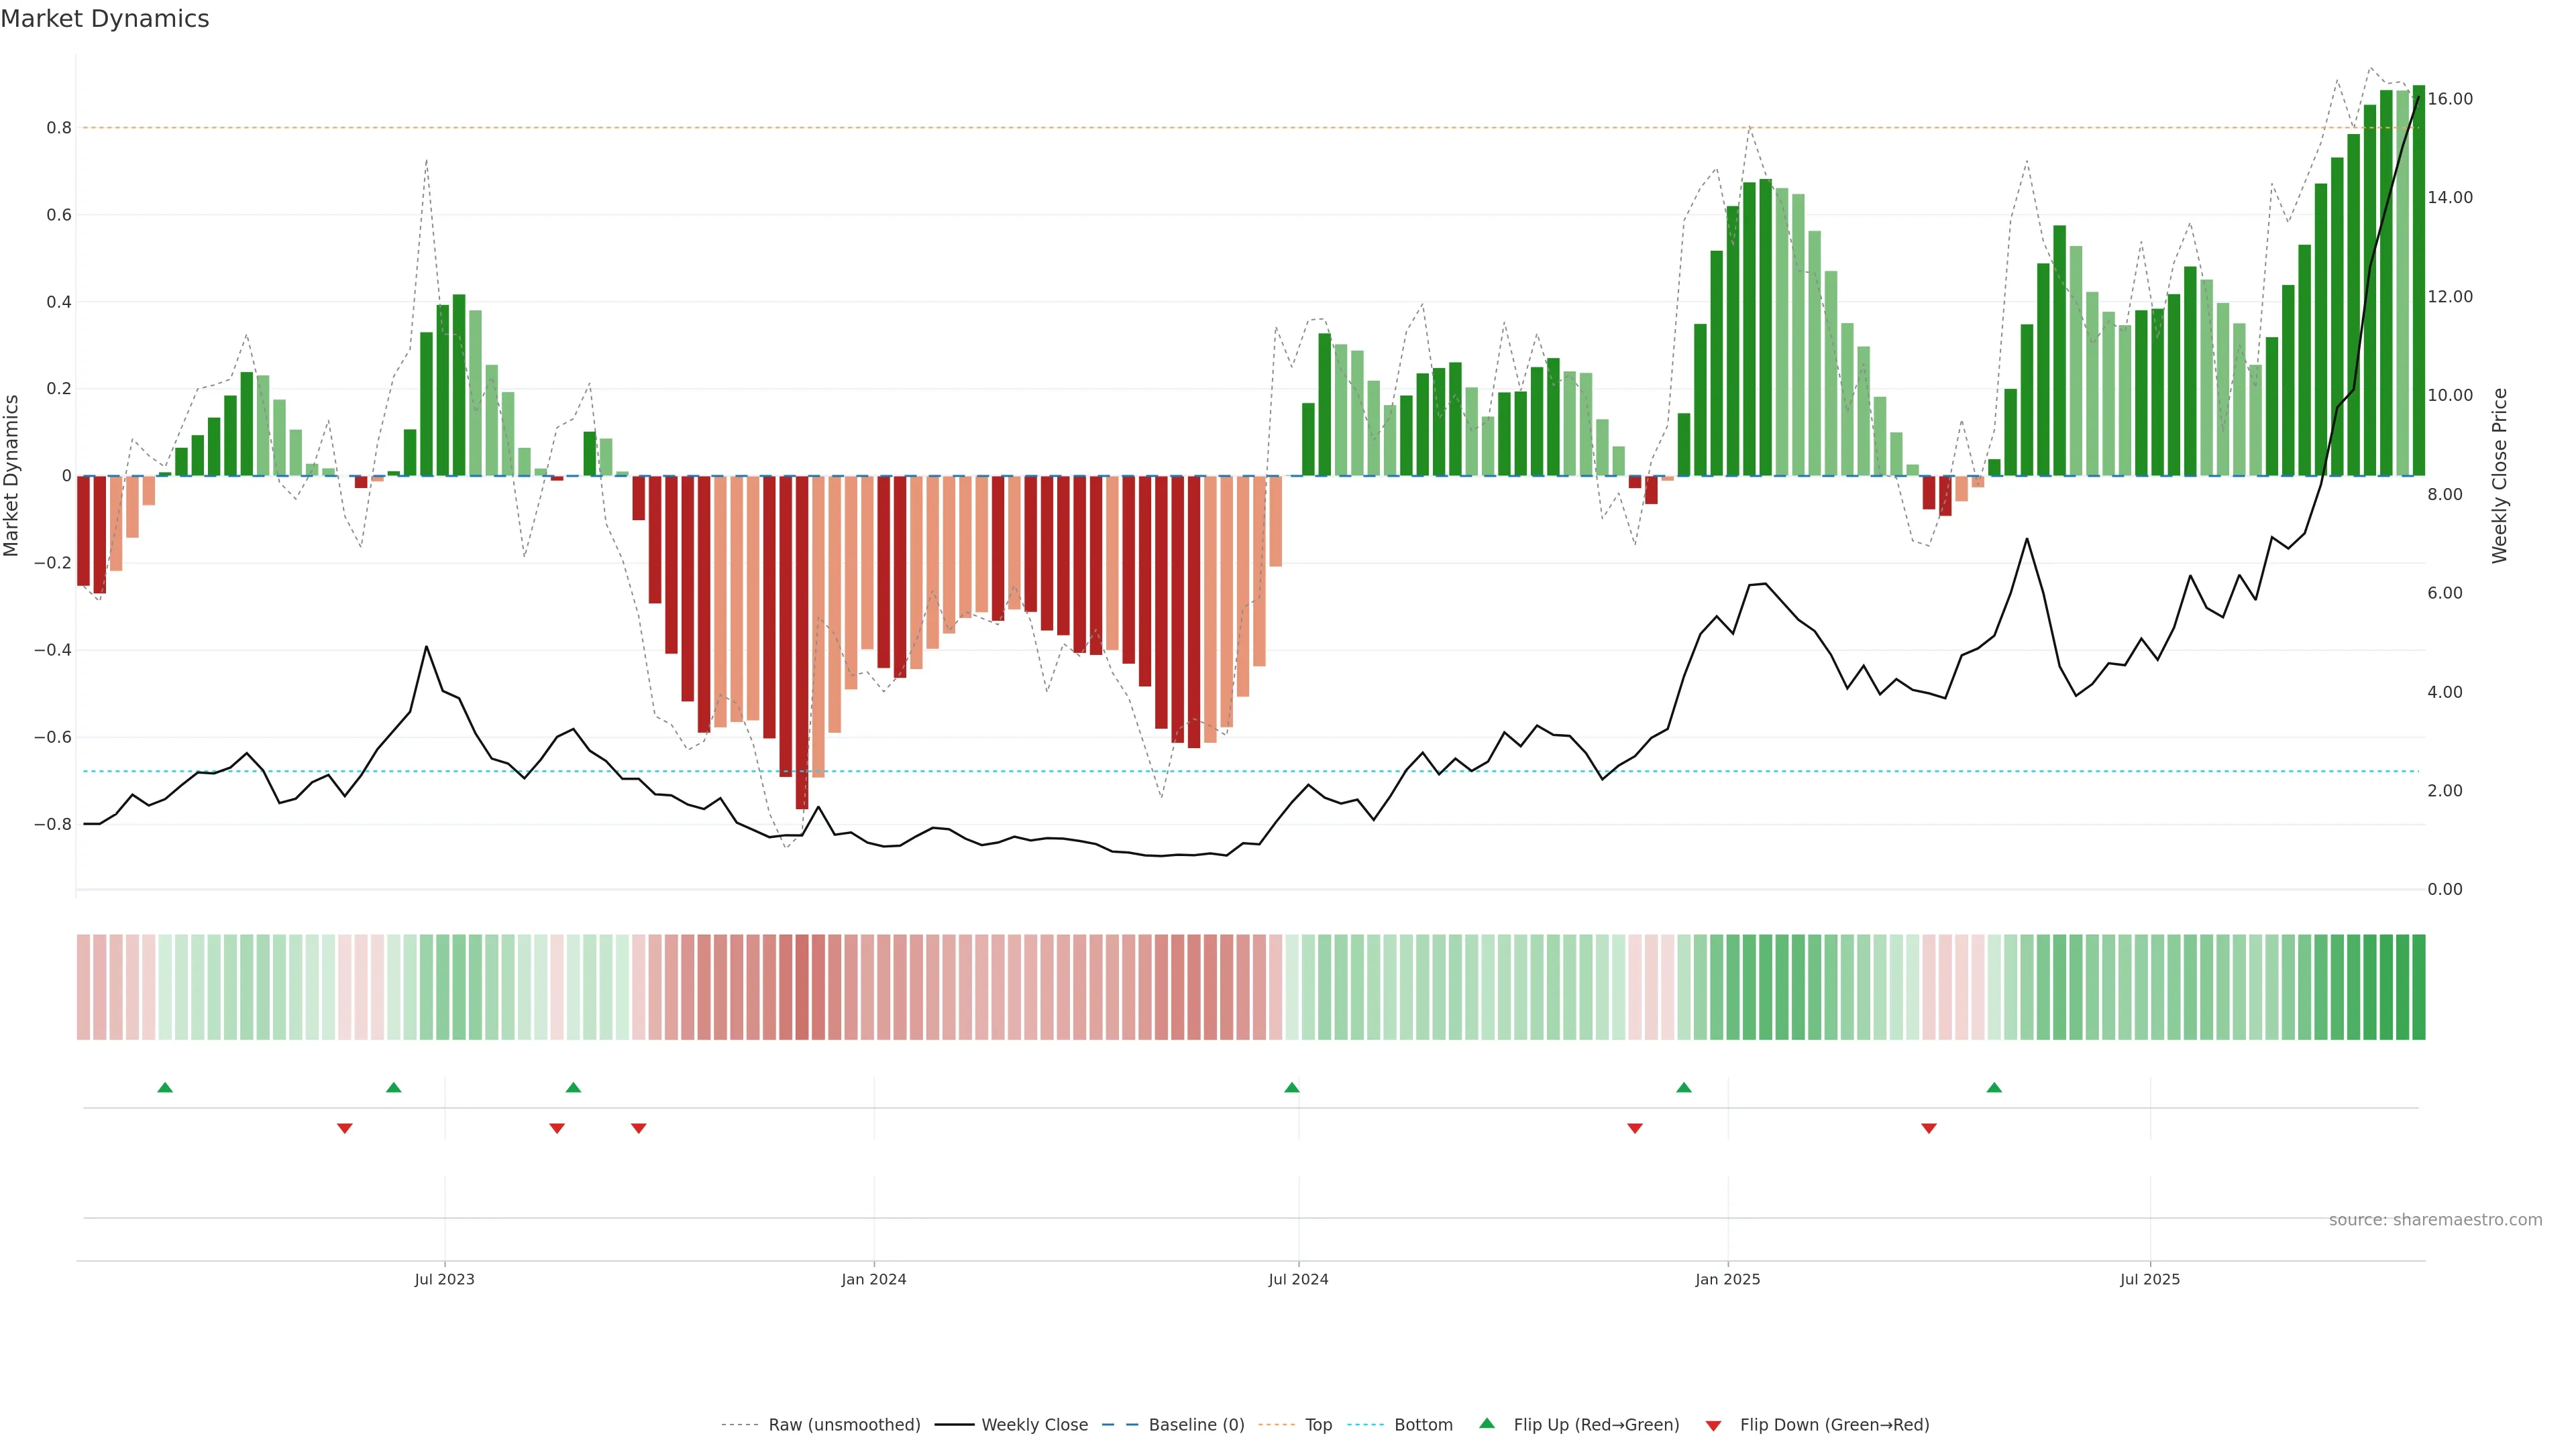Click flip-down triangle just before Jan 2025

tap(1635, 1128)
